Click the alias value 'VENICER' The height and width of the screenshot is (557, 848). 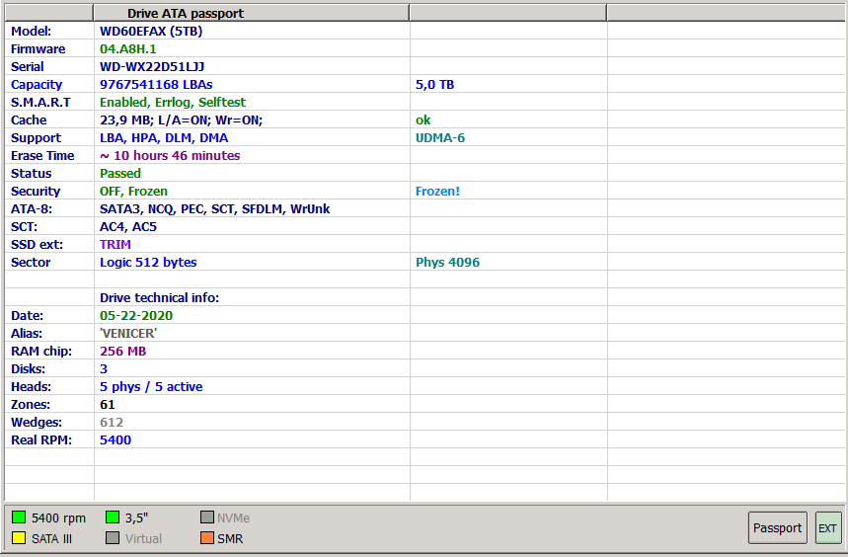128,334
